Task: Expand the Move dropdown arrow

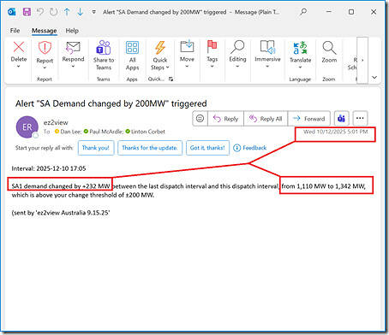Action: 187,67
